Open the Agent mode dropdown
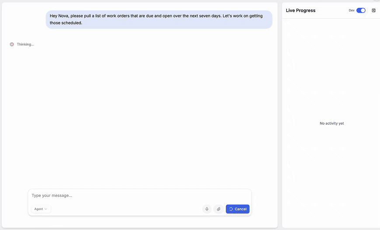Viewport: 380px width, 230px height. [41, 209]
